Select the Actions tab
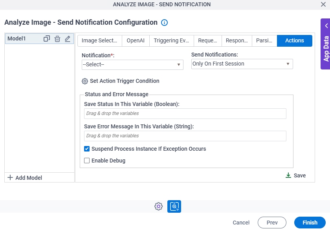This screenshot has height=230, width=330. click(294, 40)
